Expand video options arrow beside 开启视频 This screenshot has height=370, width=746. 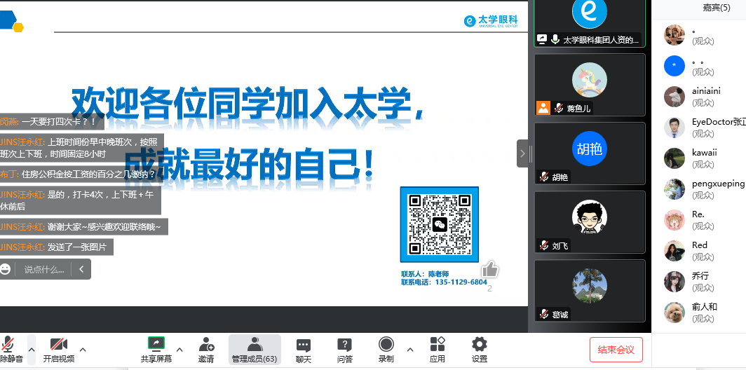83,348
